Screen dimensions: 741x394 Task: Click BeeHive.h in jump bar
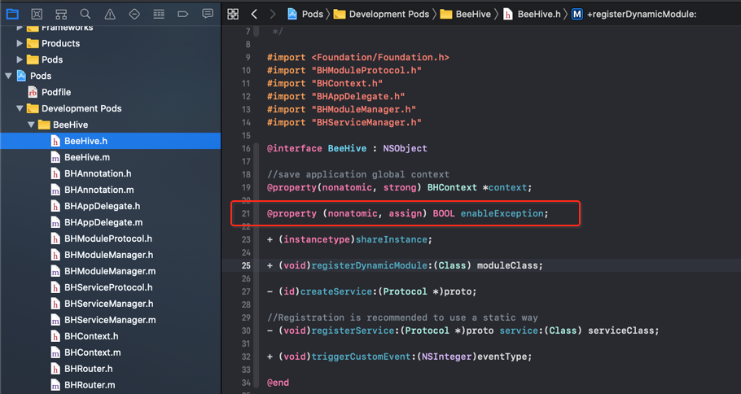pyautogui.click(x=532, y=14)
